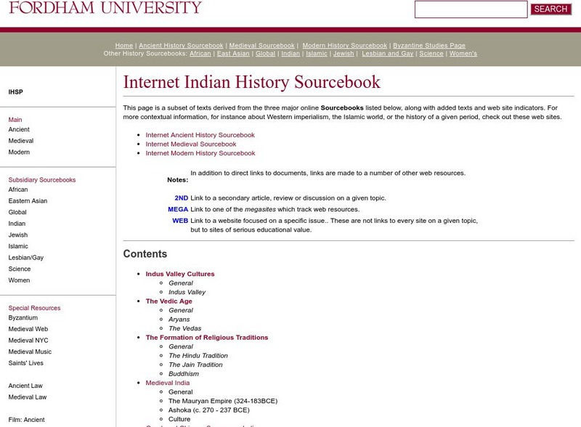Open Ancient History Sourcebook nav link
Viewport: 581px width, 427px height.
[x=181, y=45]
